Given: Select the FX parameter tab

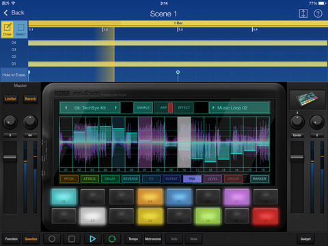Looking at the screenshot, I should pos(151,179).
